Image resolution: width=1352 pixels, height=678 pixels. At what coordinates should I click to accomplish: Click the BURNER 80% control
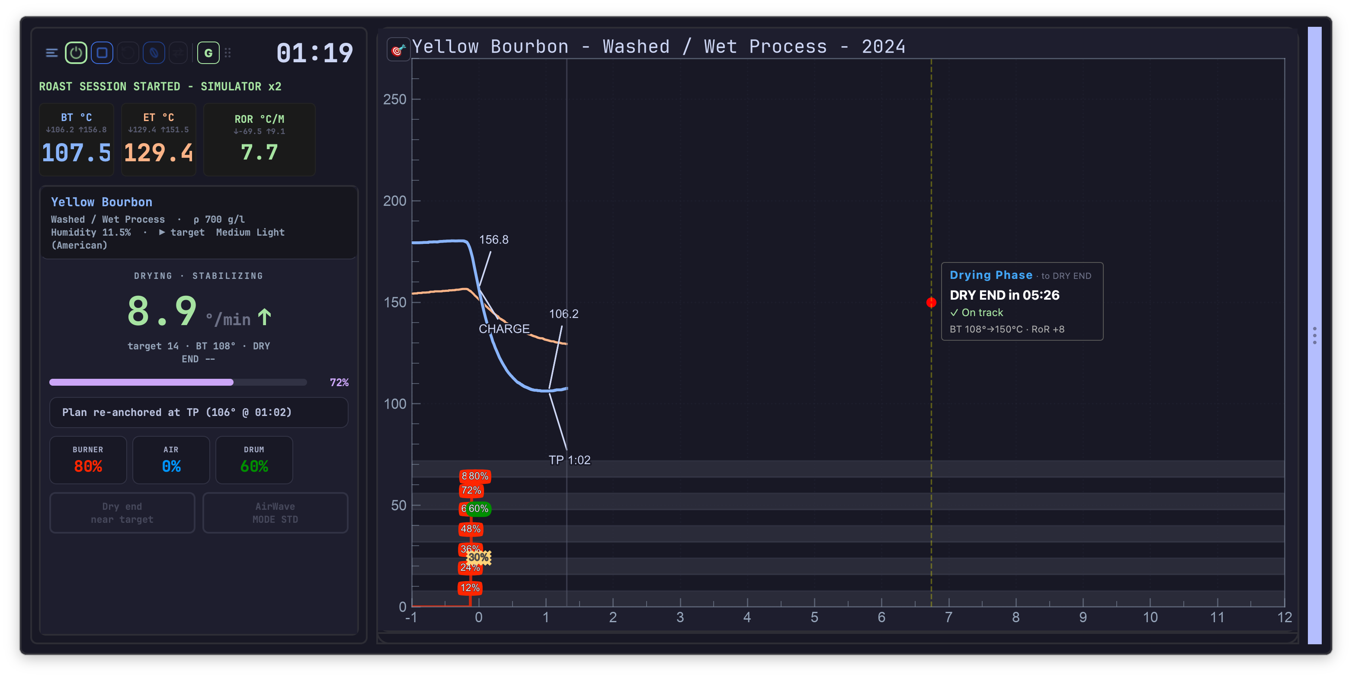(88, 460)
